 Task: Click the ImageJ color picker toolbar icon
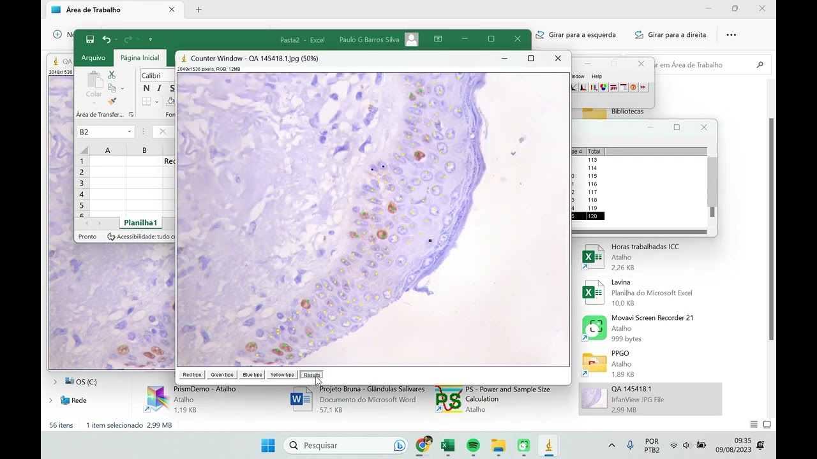coord(603,87)
